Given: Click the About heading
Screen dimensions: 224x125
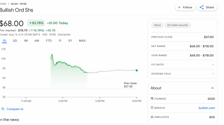Looking at the screenshot, I should pyautogui.click(x=156, y=88).
